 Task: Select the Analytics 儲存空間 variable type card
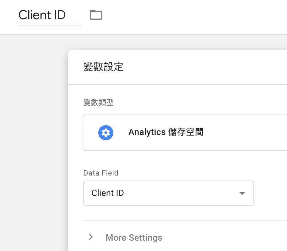pyautogui.click(x=185, y=133)
